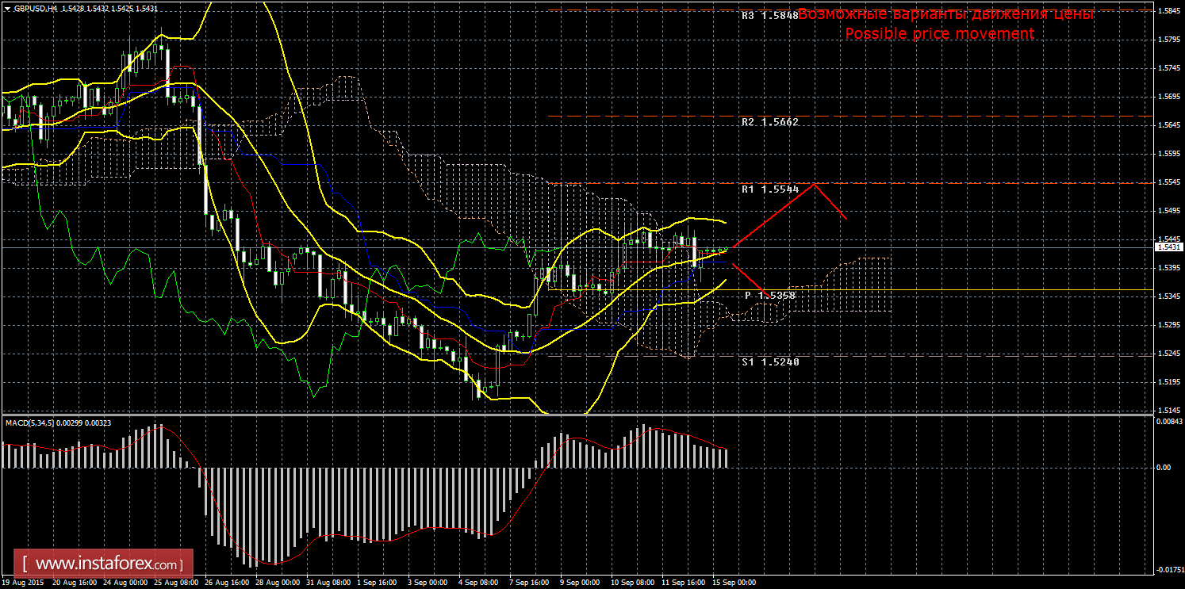Select the R3 1.5848 pivot label
Image resolution: width=1185 pixels, height=589 pixels.
[x=769, y=16]
